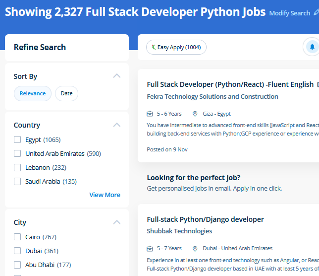The image size is (319, 276).
Task: Enable the Saudi Arabia country filter
Action: 17,181
